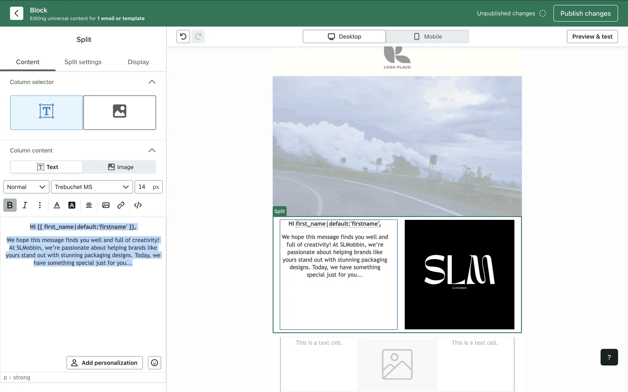Screen dimensions: 628x392
Task: Open the Normal paragraph style dropdown
Action: coord(26,187)
